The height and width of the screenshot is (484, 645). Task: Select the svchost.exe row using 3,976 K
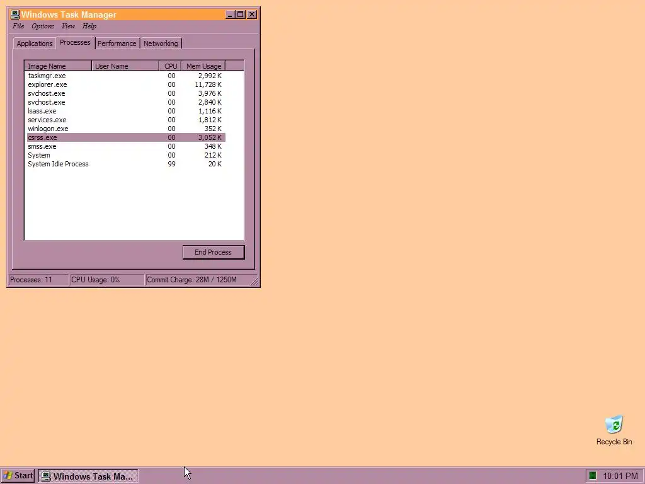point(126,93)
